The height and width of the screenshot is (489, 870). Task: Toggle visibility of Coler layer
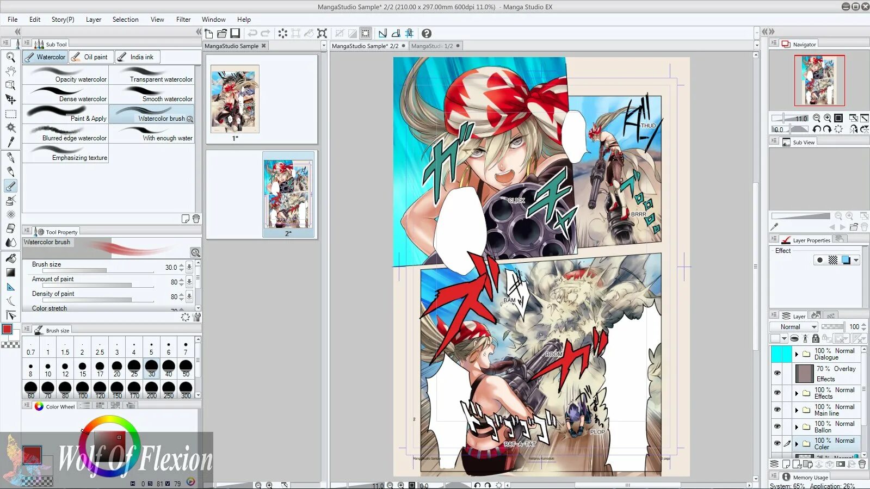pos(777,443)
